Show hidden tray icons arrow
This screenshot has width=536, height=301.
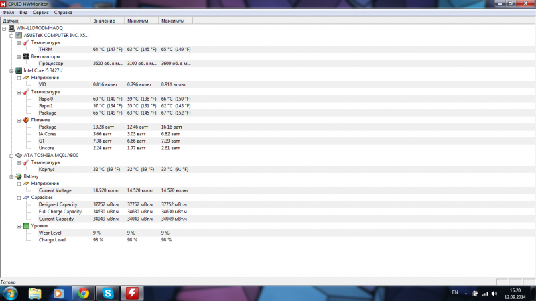click(x=466, y=294)
